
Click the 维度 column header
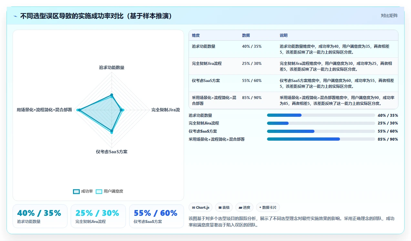point(196,35)
